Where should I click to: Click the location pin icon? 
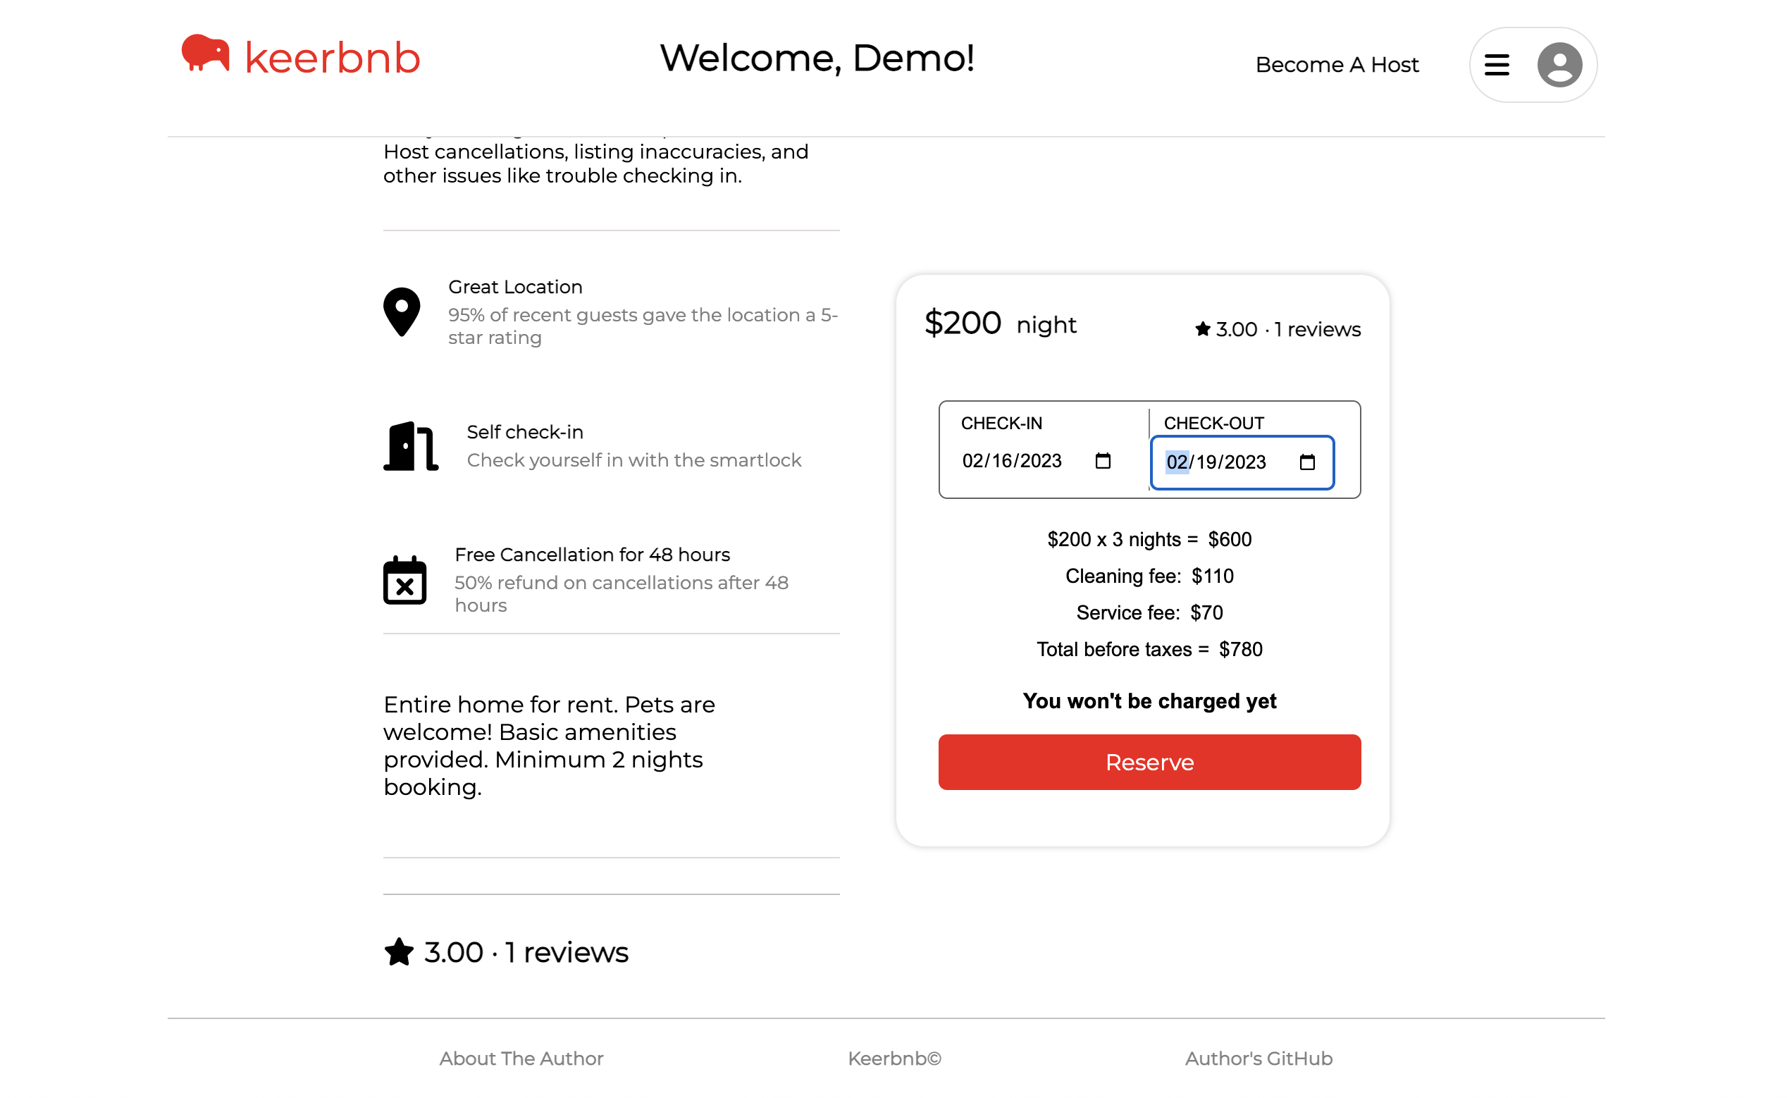(x=402, y=311)
